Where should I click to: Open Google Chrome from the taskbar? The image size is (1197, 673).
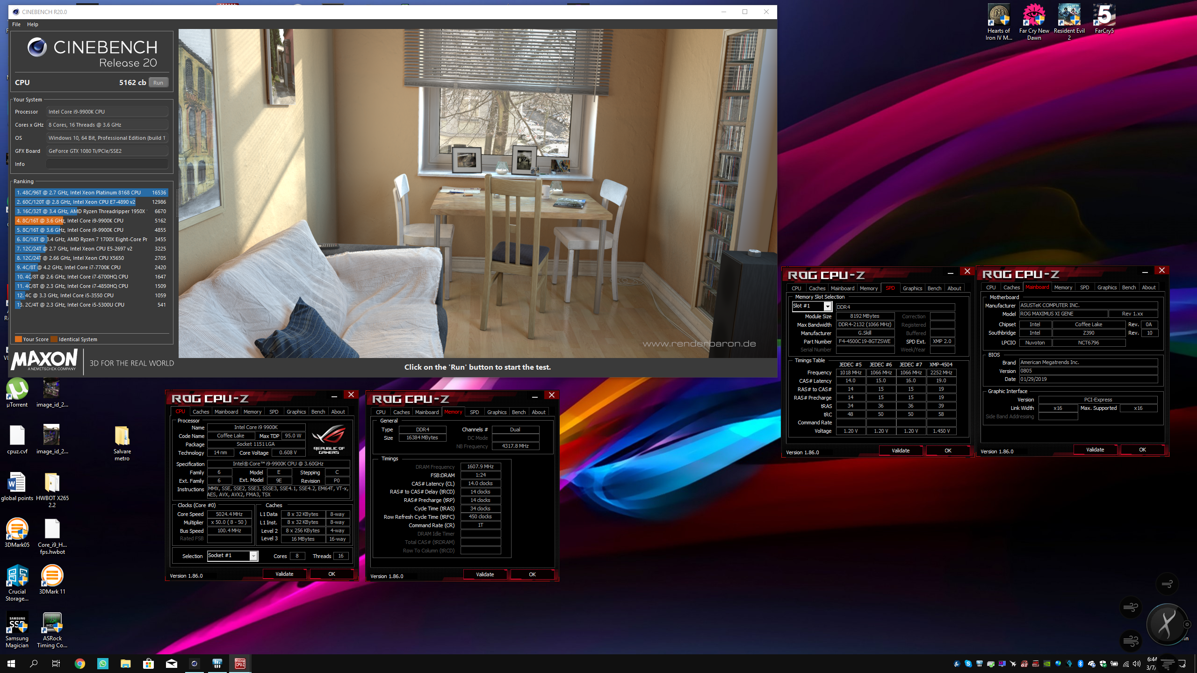[x=80, y=664]
